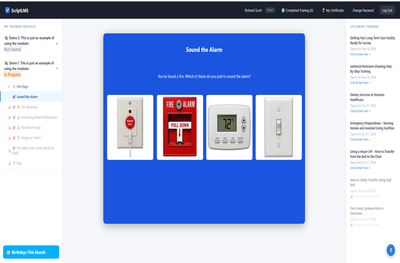Click the STAFF role badge
Screen dimensions: 400x263
point(270,10)
